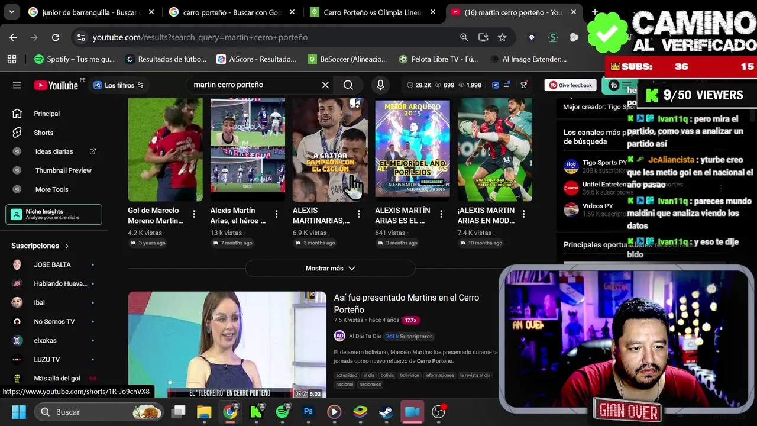The image size is (757, 426).
Task: Go to the YouTube home logo
Action: pos(56,85)
